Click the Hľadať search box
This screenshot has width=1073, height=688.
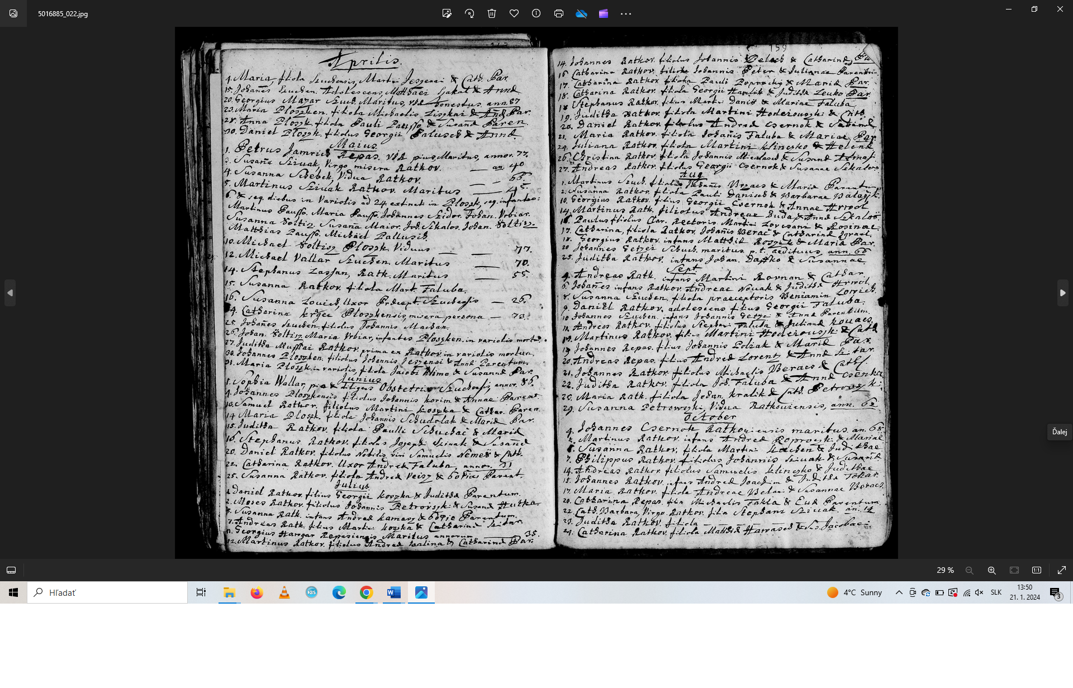coord(107,592)
